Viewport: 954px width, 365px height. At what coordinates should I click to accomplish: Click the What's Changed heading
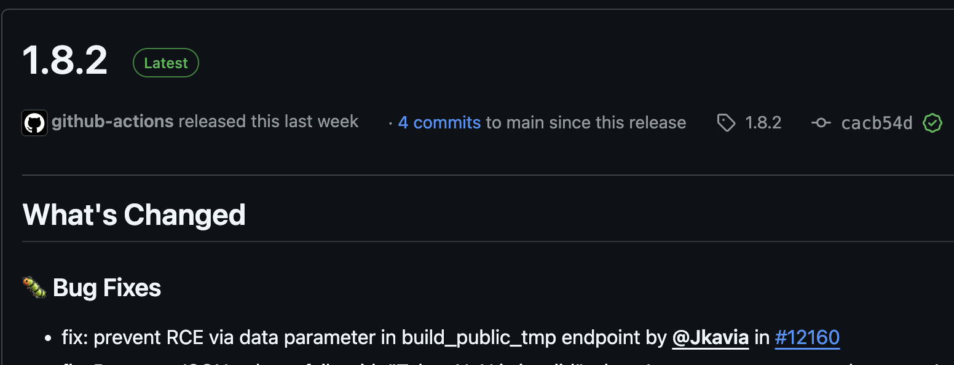click(x=134, y=214)
